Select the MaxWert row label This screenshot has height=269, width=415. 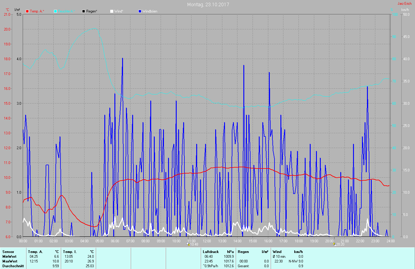pyautogui.click(x=10, y=261)
